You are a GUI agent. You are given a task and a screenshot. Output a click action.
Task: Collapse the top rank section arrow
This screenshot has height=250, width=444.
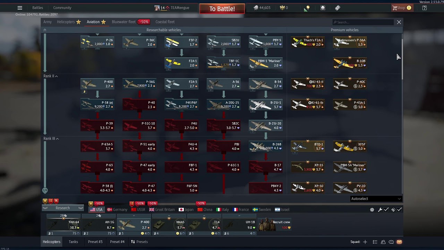coord(45,30)
